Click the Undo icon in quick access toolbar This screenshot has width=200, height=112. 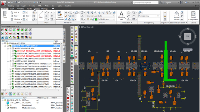click(22, 2)
